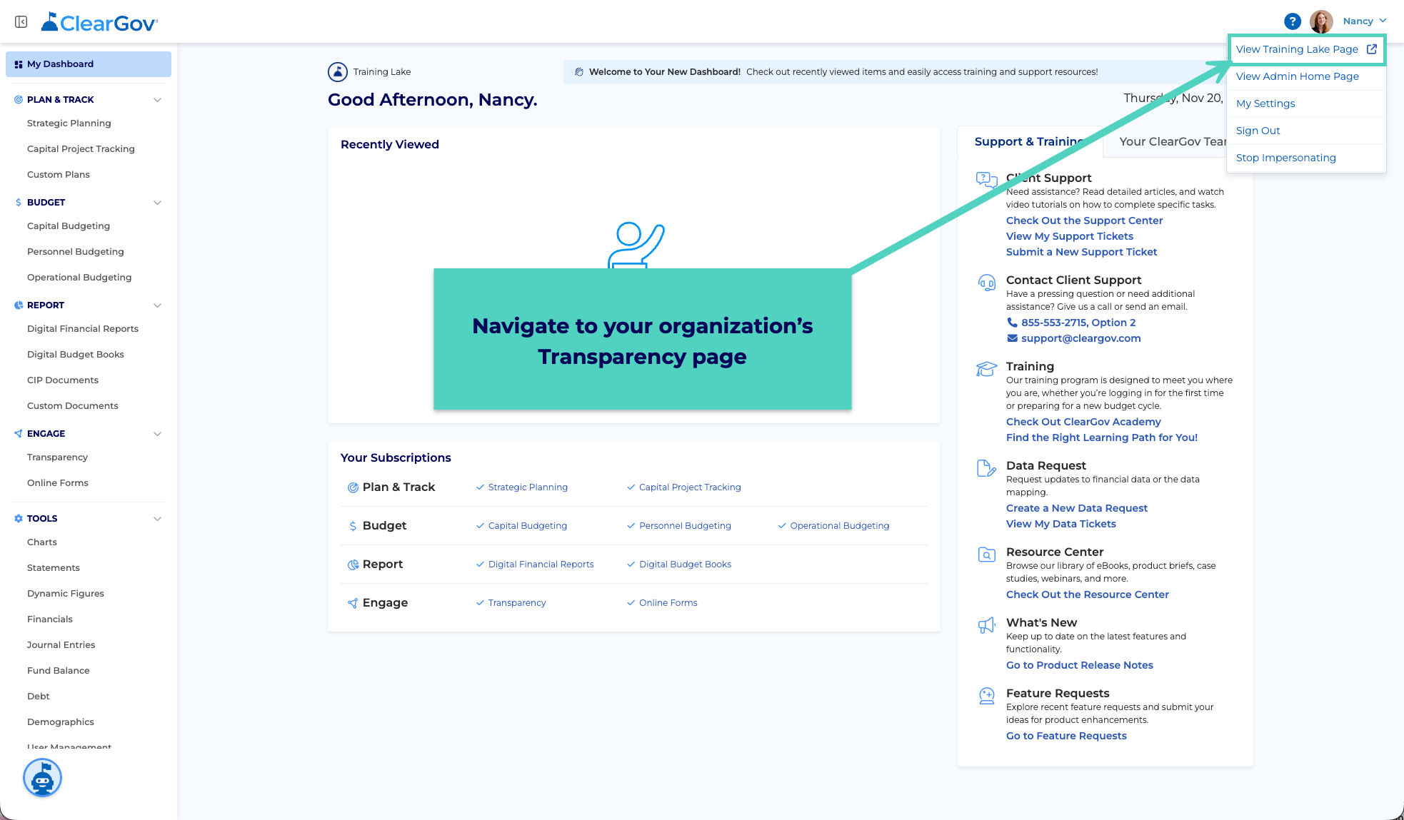1404x820 pixels.
Task: Collapse the TOOLS section chevron
Action: tap(158, 519)
